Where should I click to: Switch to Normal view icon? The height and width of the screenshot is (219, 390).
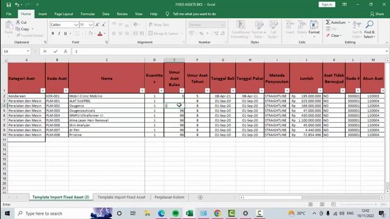310,204
